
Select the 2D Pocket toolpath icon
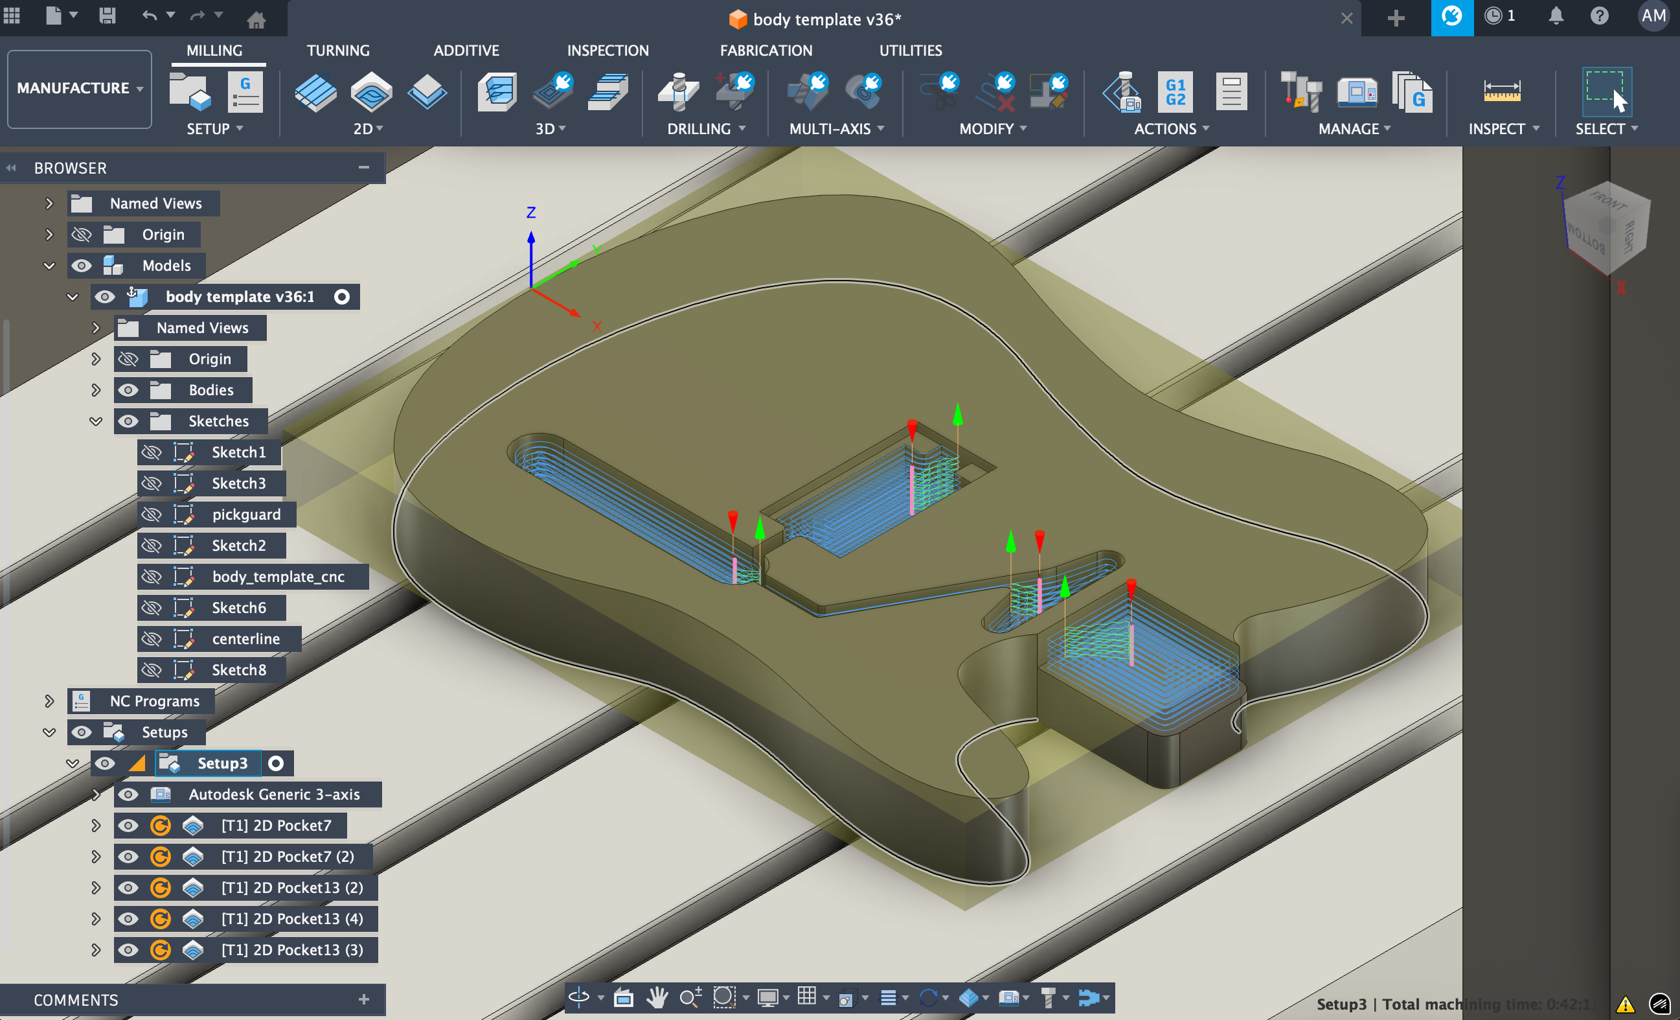[x=371, y=92]
